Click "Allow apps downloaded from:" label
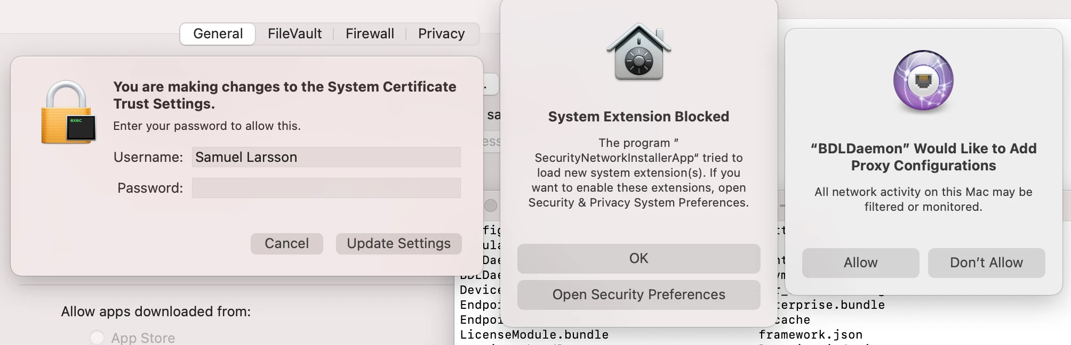Screen dimensions: 1071x345 [156, 311]
